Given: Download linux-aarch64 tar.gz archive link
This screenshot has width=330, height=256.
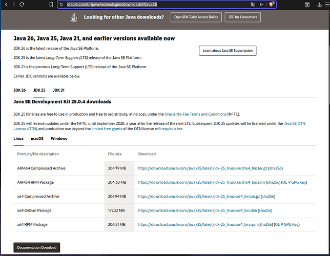Looking at the screenshot, I should tap(203, 168).
